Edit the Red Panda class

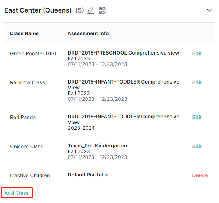(197, 117)
